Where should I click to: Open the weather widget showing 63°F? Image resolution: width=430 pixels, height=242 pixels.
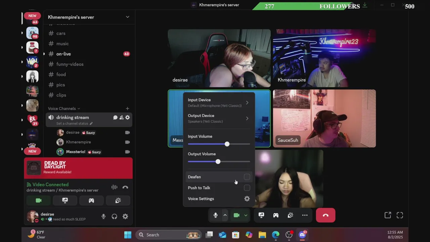pos(36,235)
